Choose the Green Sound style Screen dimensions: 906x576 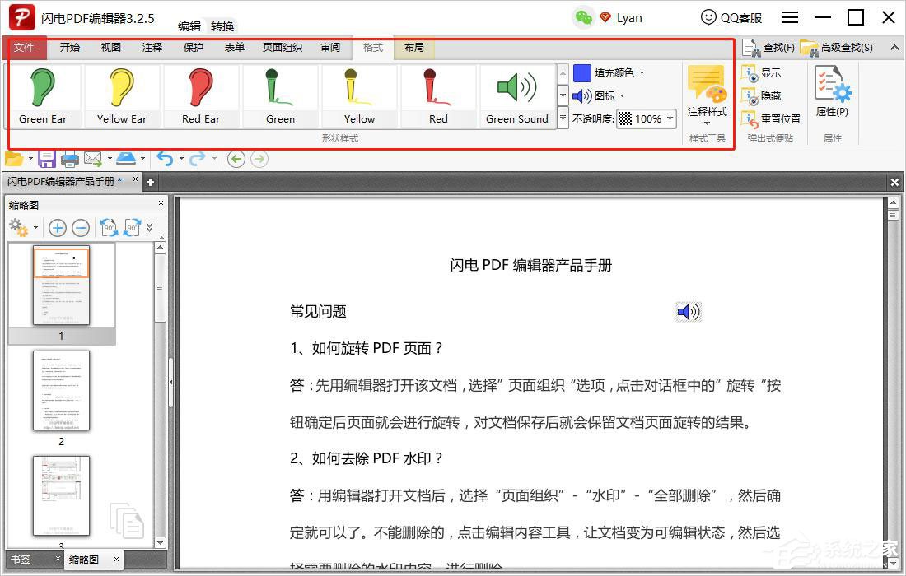[x=517, y=95]
